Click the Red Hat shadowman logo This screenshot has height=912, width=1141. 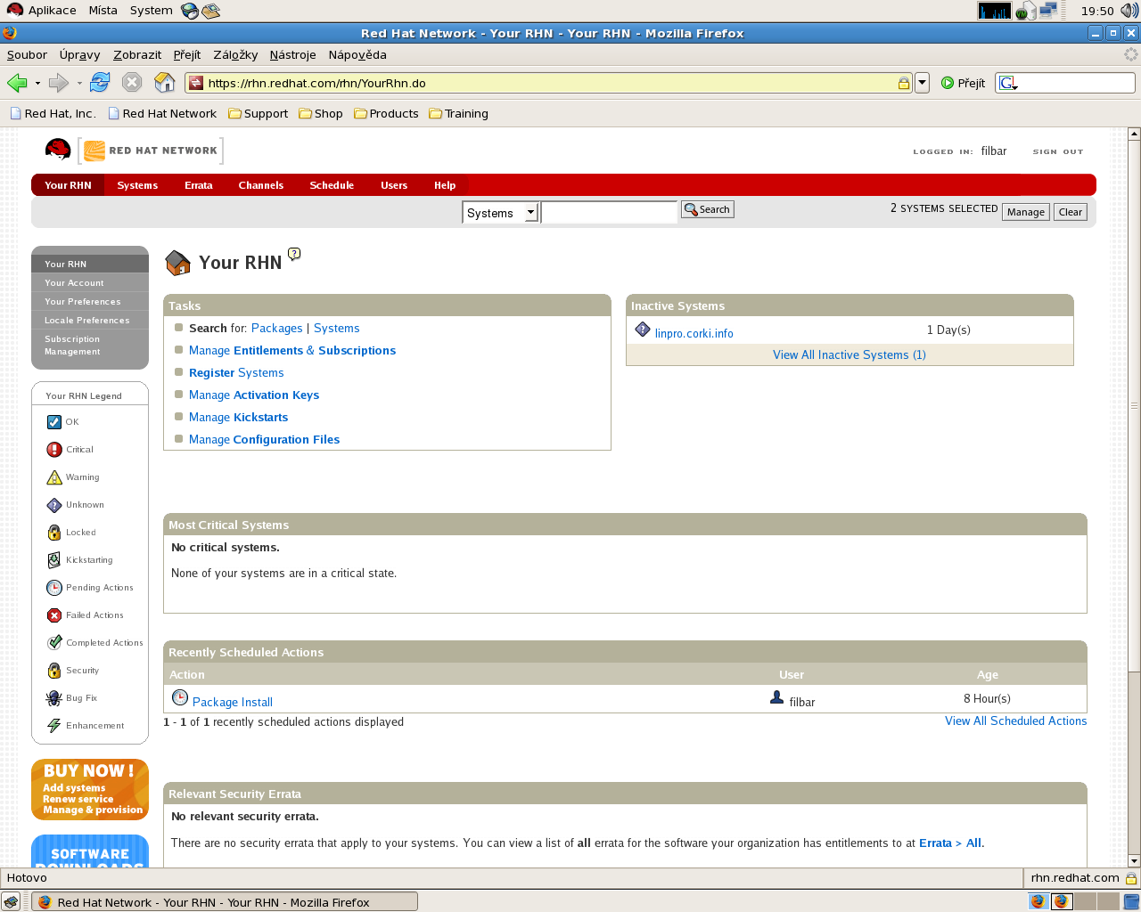coord(58,150)
